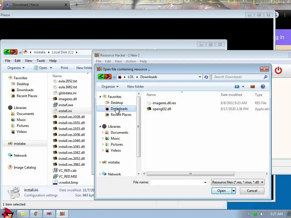Open Resource Hacker Action menu

click(131, 61)
